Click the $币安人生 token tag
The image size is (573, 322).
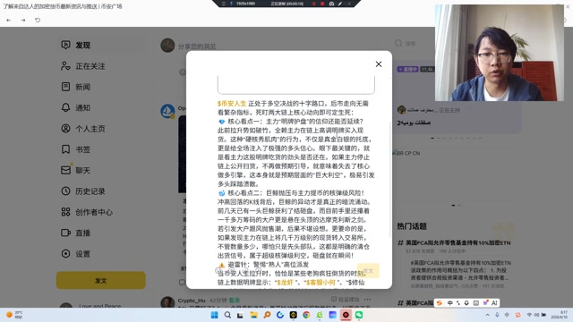[x=232, y=104]
